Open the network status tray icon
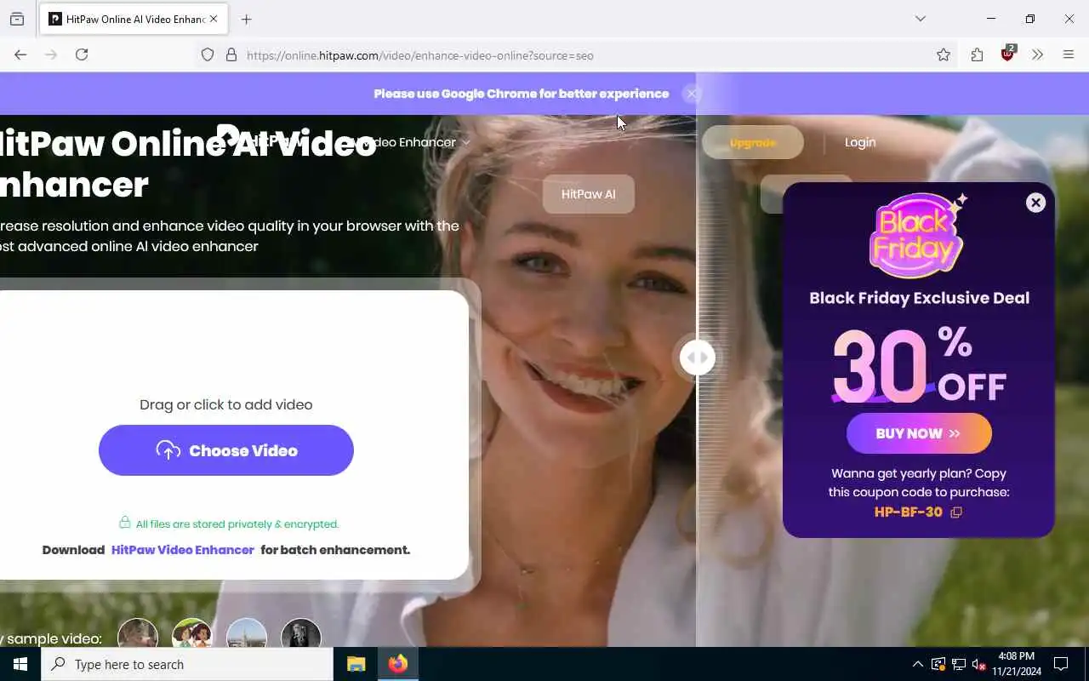This screenshot has width=1089, height=681. click(959, 664)
